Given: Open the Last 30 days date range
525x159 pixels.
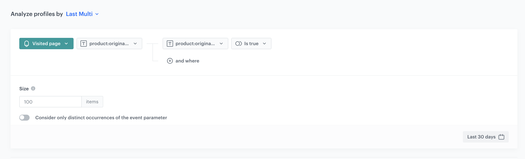Looking at the screenshot, I should 481,137.
